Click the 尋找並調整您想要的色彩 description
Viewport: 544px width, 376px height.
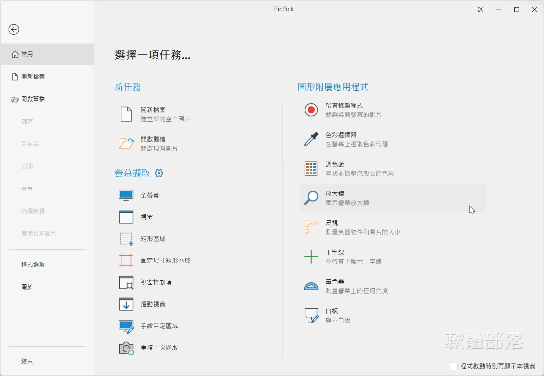[360, 173]
